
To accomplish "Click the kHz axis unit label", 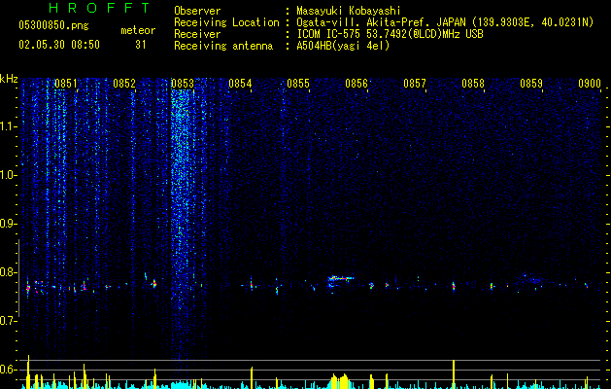I will click(9, 79).
